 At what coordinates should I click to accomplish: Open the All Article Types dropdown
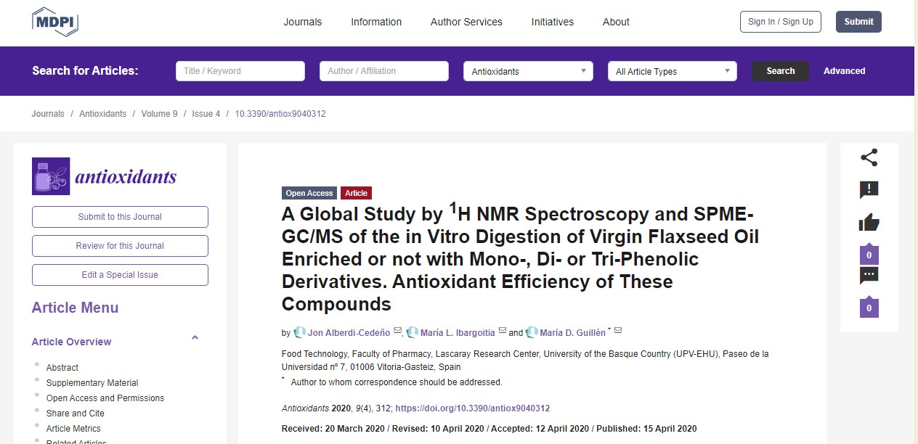(672, 71)
